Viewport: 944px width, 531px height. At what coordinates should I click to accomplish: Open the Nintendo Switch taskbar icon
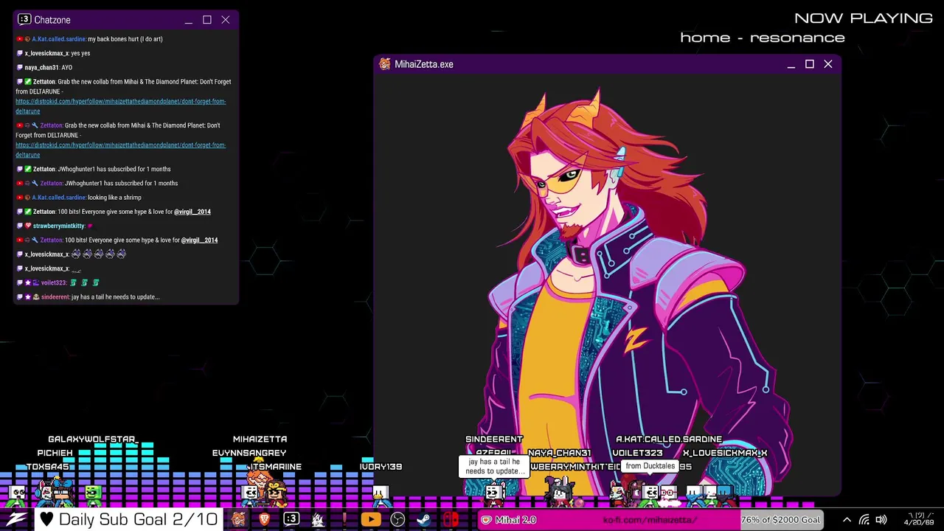point(451,520)
